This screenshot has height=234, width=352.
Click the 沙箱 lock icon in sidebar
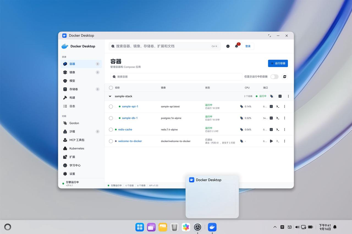click(x=65, y=131)
